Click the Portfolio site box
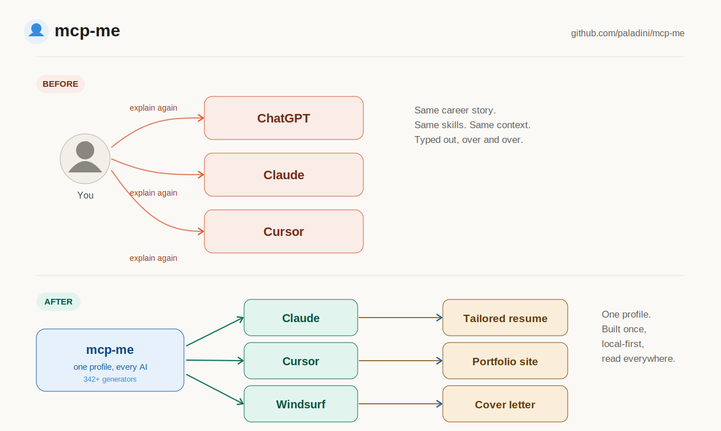Screen dimensions: 721x431 505,361
